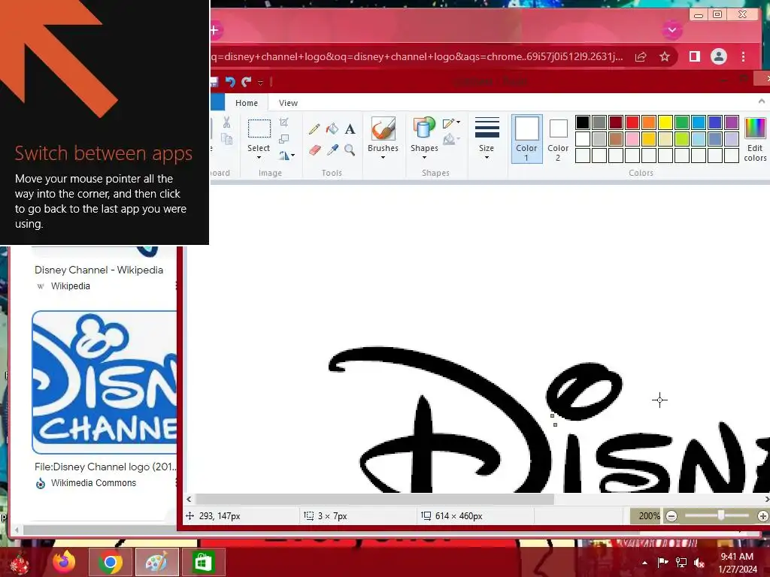The image size is (770, 577).
Task: Open Chrome tab search chevron button
Action: pos(671,30)
